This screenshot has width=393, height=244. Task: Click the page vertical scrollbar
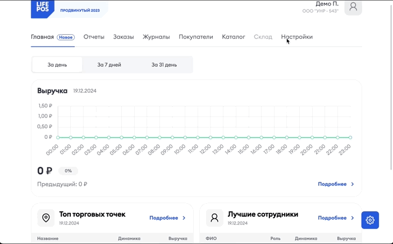[x=391, y=86]
